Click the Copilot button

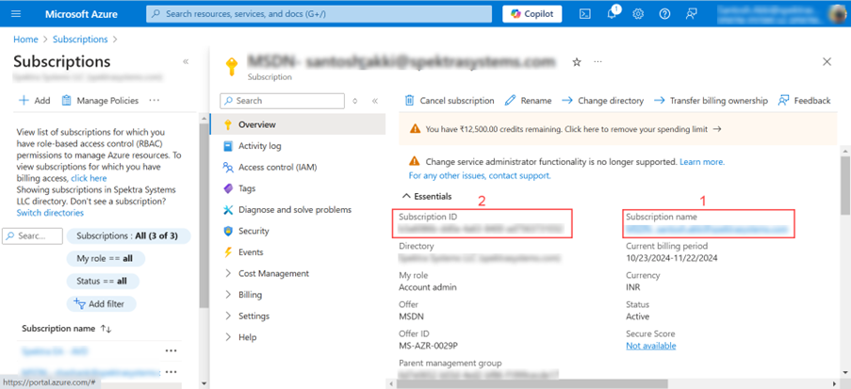click(532, 14)
